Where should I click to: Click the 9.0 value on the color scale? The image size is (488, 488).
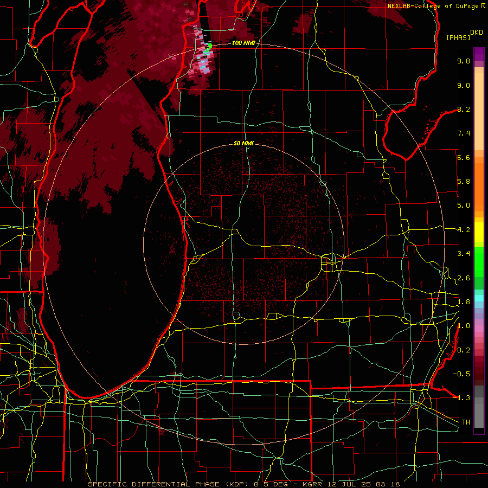tap(464, 85)
